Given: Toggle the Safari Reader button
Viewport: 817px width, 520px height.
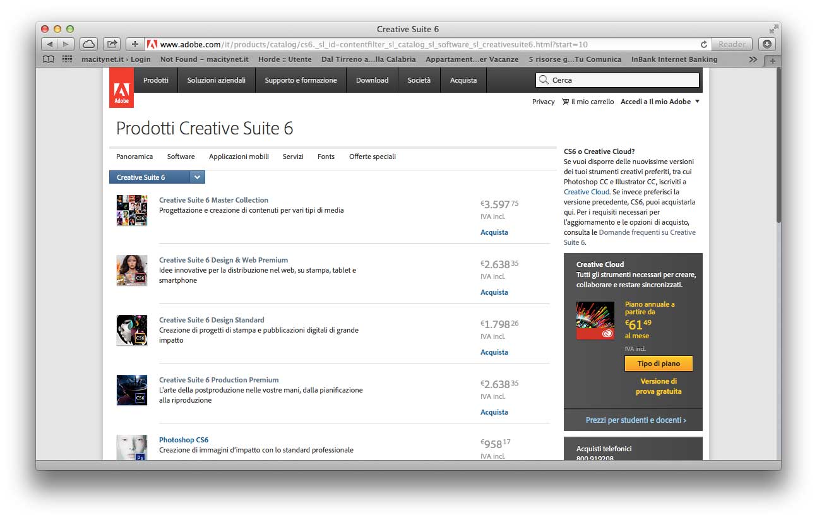Looking at the screenshot, I should (732, 44).
